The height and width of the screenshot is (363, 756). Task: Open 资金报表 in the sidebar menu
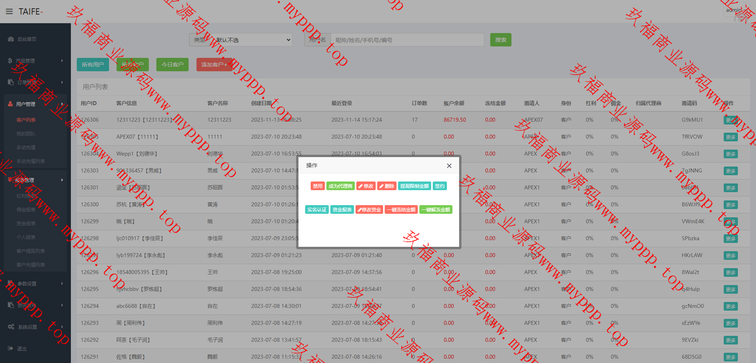tap(26, 224)
